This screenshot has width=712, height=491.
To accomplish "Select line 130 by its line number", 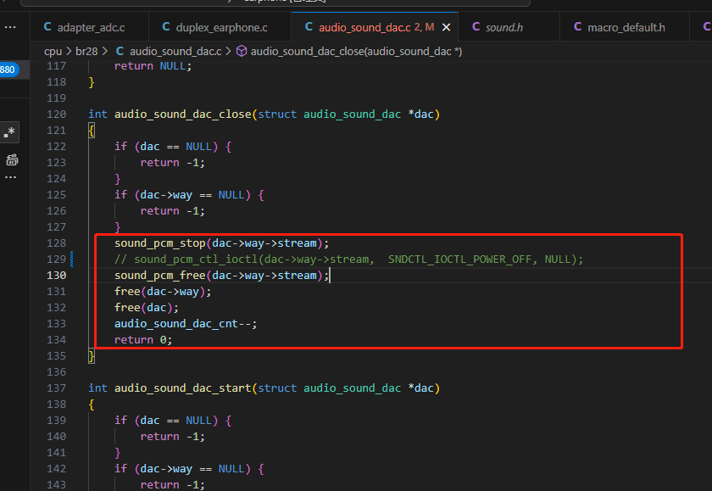I will pyautogui.click(x=56, y=276).
